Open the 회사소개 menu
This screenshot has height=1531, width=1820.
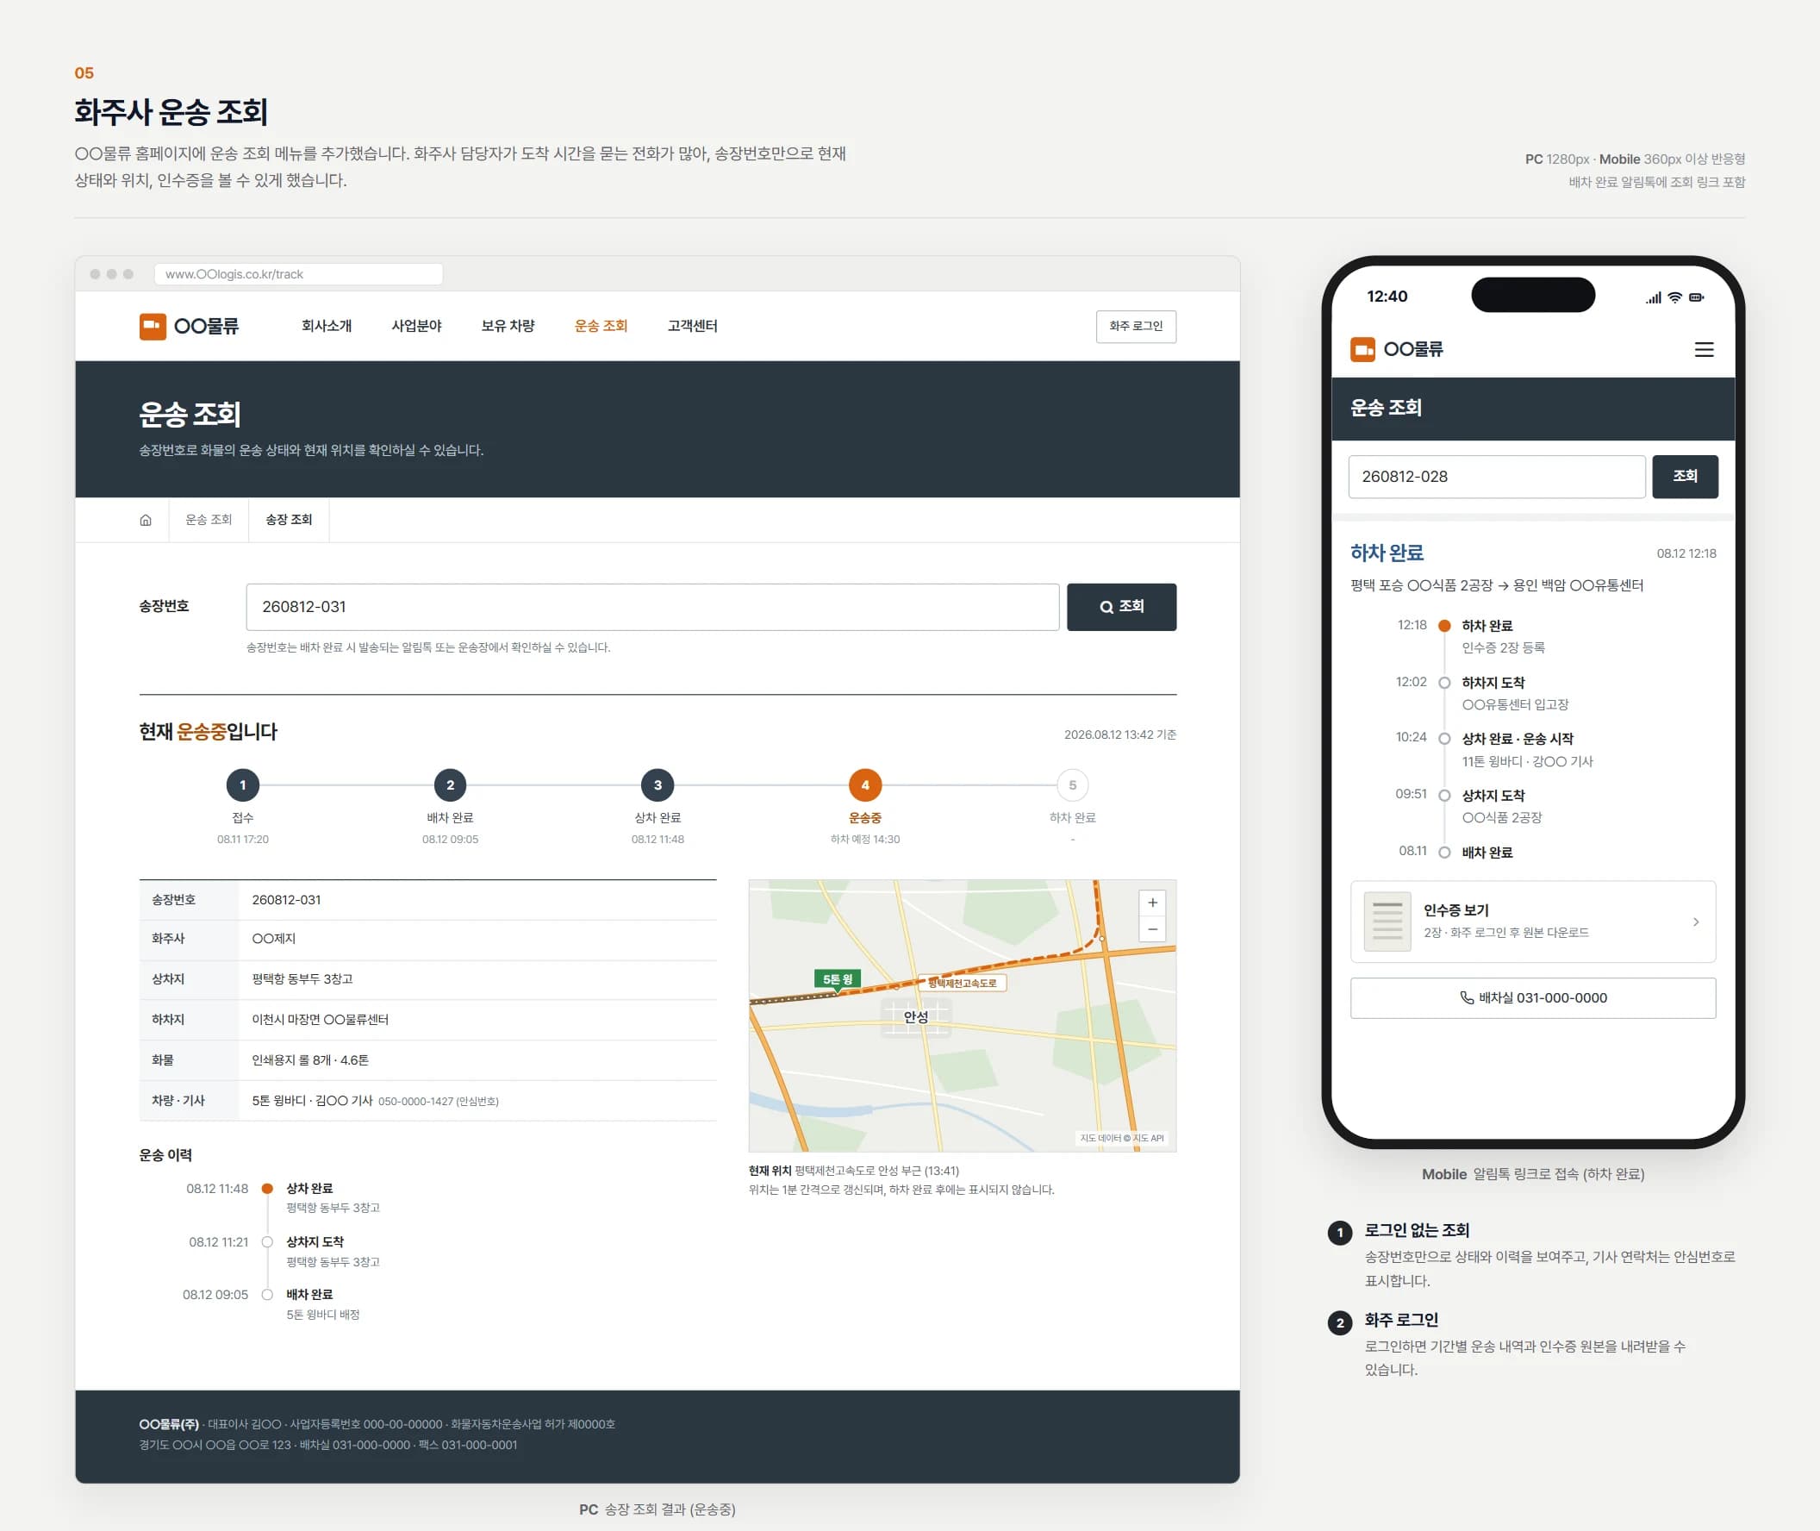(327, 327)
